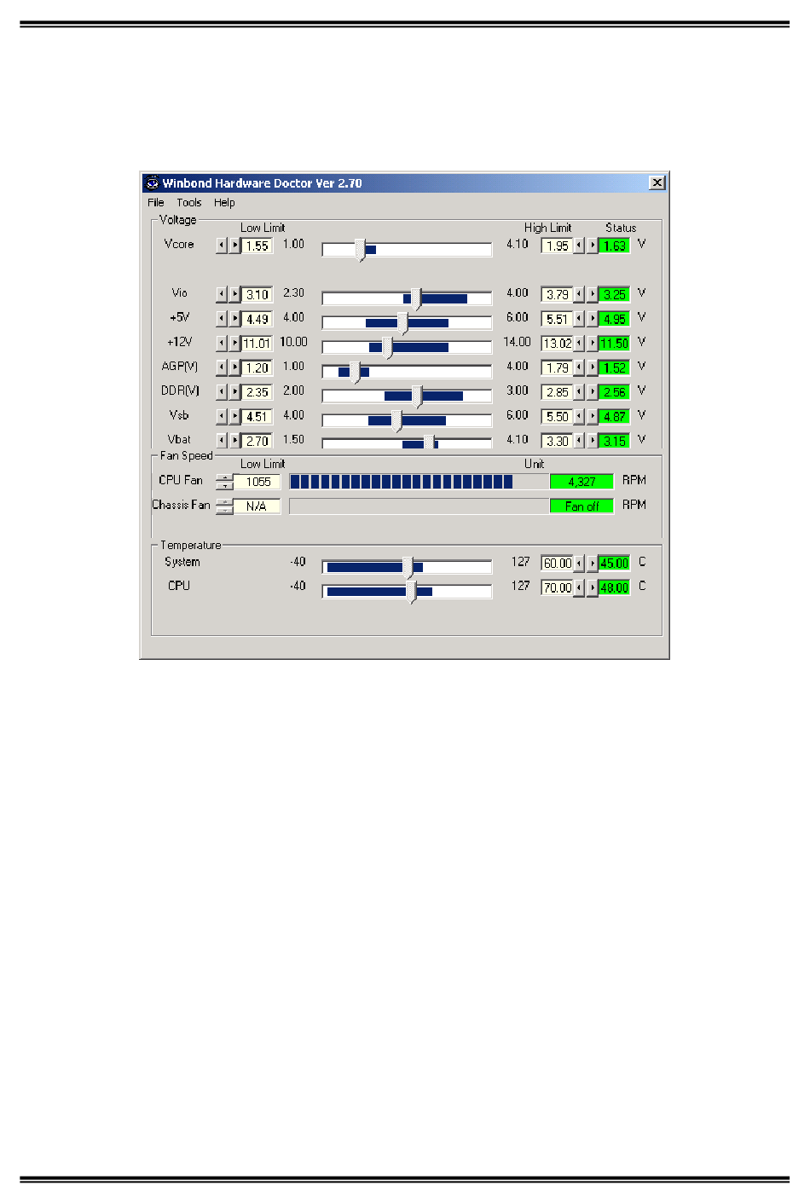Click right arrow of +5V low limit

[234, 319]
